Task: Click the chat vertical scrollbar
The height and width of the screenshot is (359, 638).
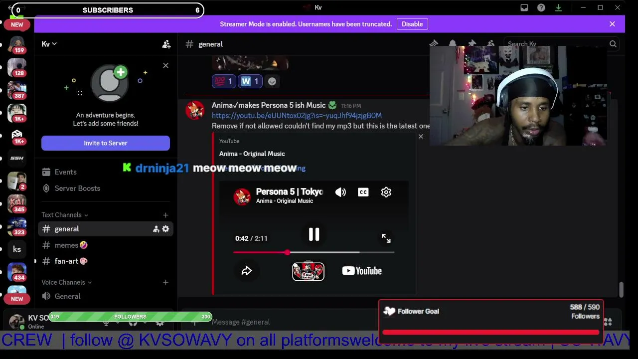Action: point(621,289)
